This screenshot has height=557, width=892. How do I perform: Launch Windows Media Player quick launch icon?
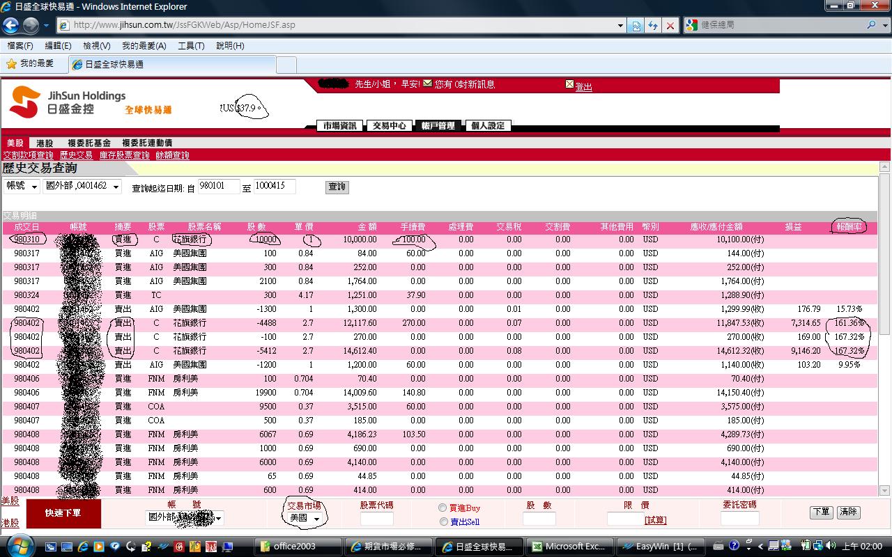[x=99, y=547]
